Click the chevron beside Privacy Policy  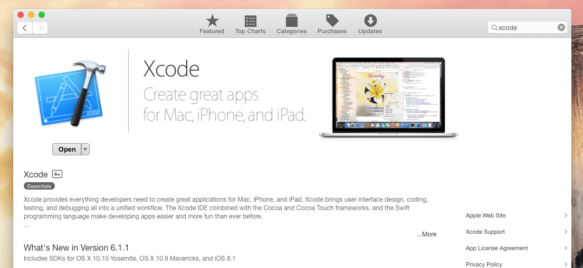[566, 264]
